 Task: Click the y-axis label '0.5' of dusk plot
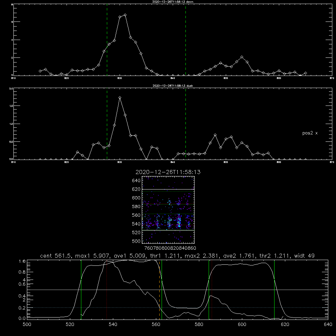pos(11,142)
